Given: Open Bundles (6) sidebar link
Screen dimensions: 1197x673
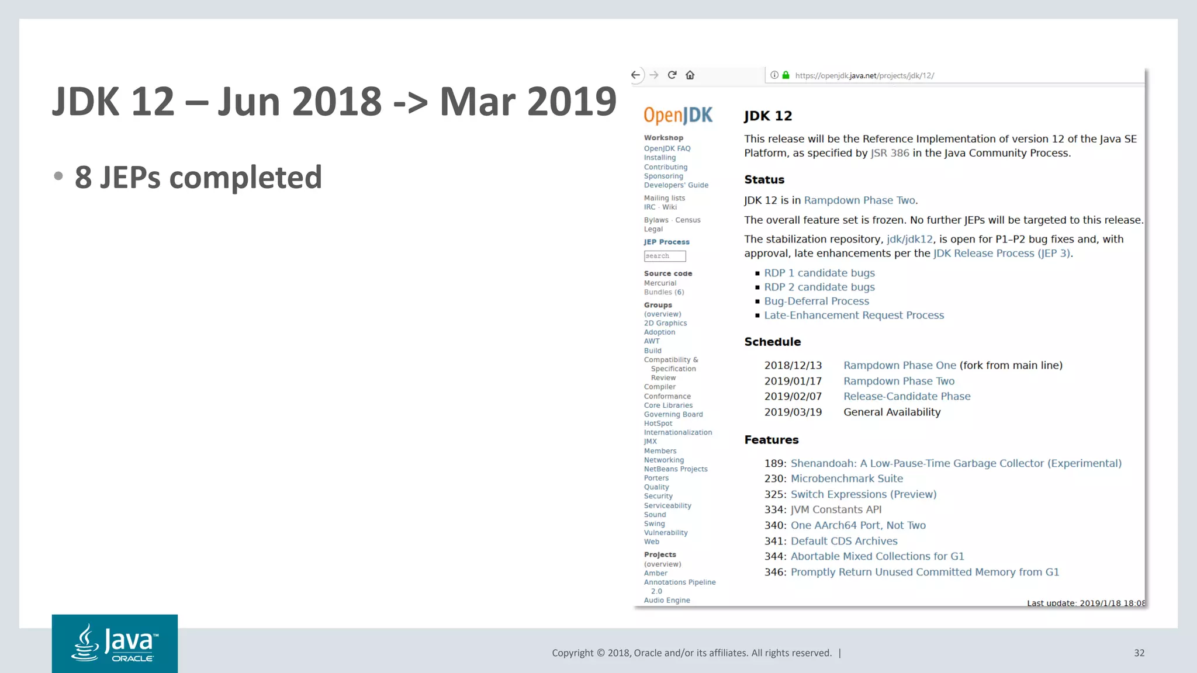Looking at the screenshot, I should [664, 292].
